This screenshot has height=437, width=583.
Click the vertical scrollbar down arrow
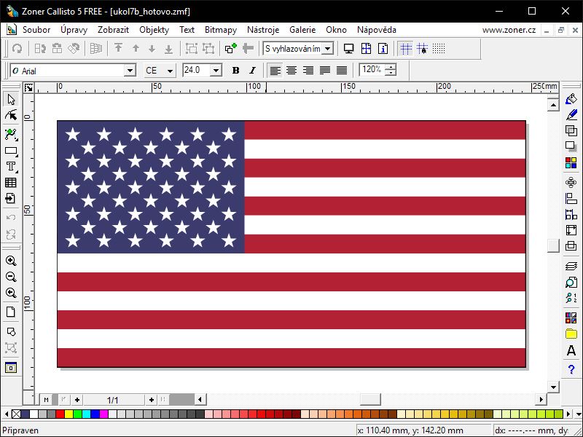[x=554, y=387]
